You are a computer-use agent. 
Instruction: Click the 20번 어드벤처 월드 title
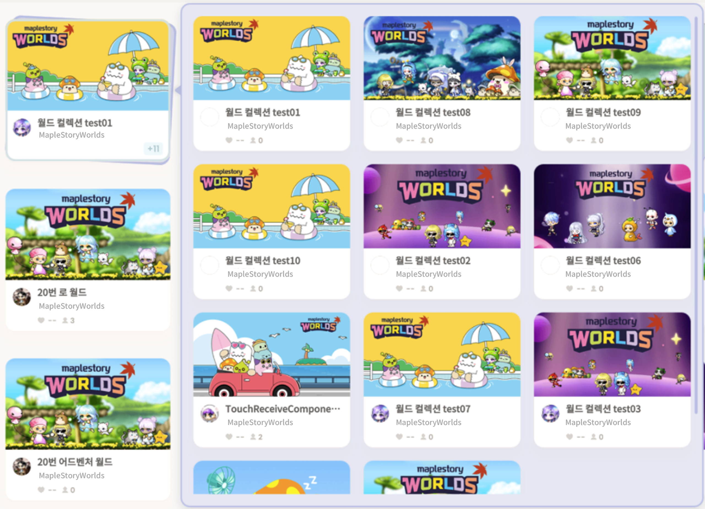click(75, 462)
